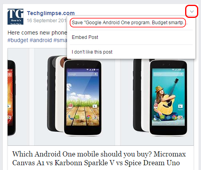Viewport: 201px width, 170px height.
Task: Click the phone image showing girl with guitar
Action: [x=160, y=97]
